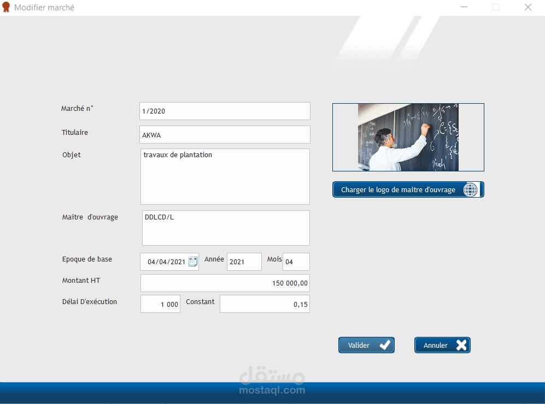The height and width of the screenshot is (404, 545).
Task: Click the Montant HT label
Action: (81, 281)
